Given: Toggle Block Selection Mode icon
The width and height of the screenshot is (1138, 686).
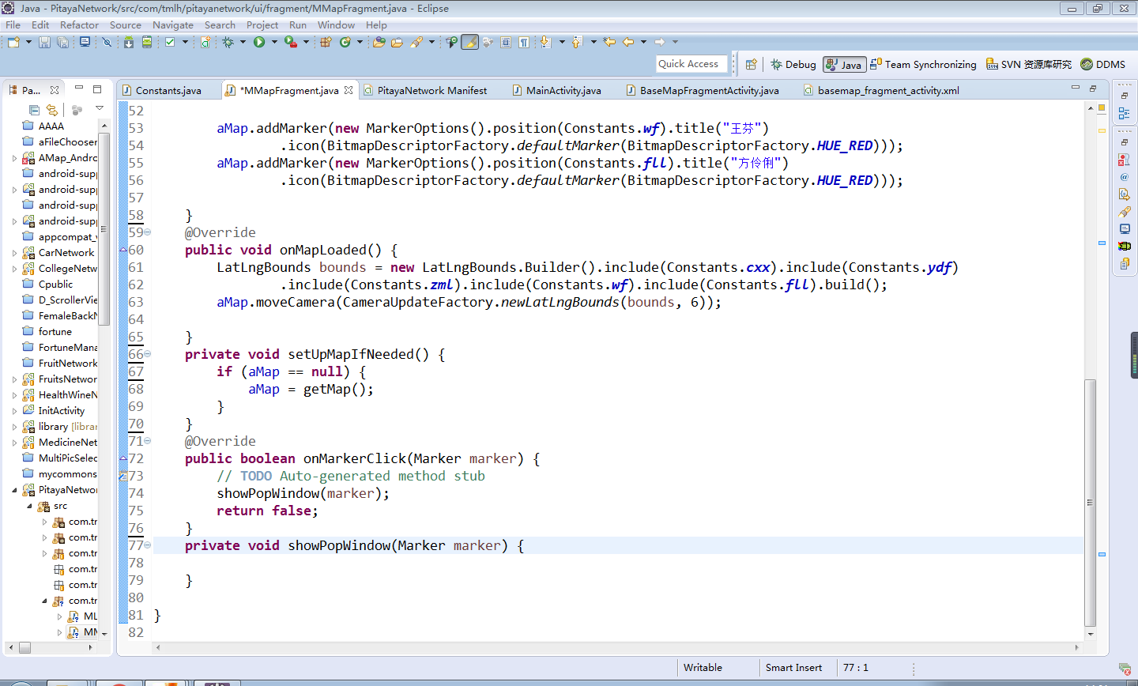Looking at the screenshot, I should coord(506,42).
